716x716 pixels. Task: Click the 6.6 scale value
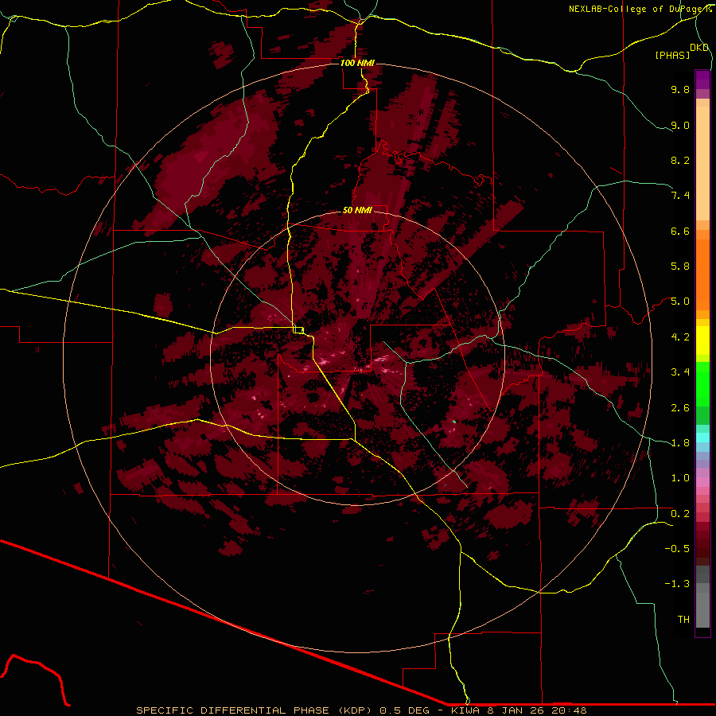tap(680, 231)
